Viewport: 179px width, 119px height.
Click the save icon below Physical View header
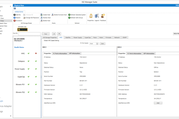tap(15, 8)
